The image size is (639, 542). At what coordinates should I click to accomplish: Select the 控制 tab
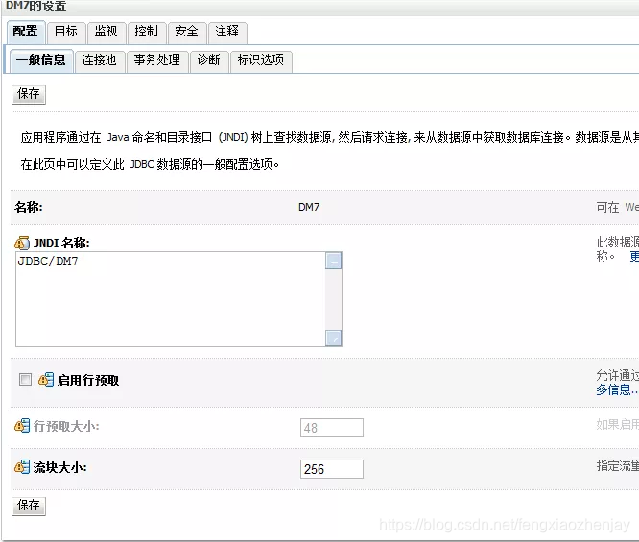146,33
